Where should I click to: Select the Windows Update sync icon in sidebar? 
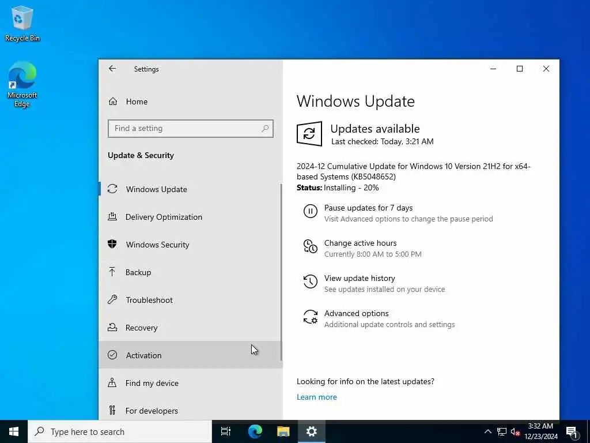coord(112,189)
